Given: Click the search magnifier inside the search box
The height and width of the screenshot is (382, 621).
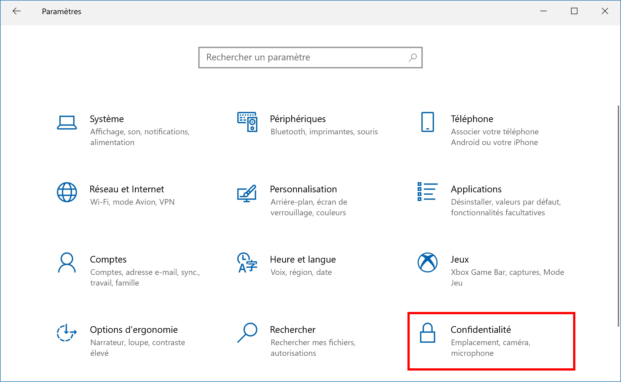Looking at the screenshot, I should tap(413, 57).
